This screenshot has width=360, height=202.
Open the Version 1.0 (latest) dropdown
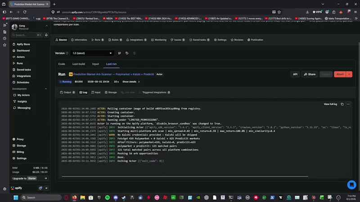(x=92, y=53)
